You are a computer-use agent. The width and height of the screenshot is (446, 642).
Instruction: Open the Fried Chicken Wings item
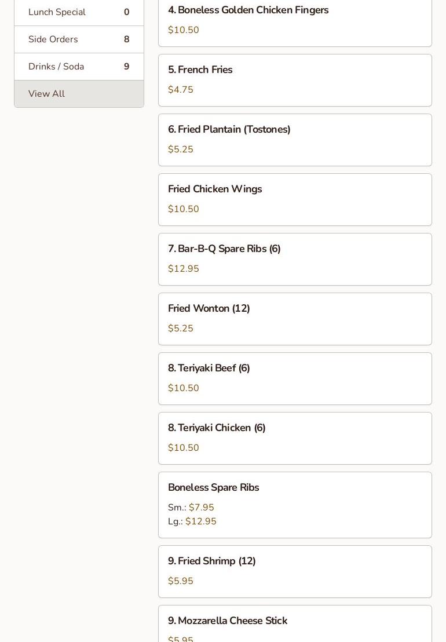coord(215,189)
